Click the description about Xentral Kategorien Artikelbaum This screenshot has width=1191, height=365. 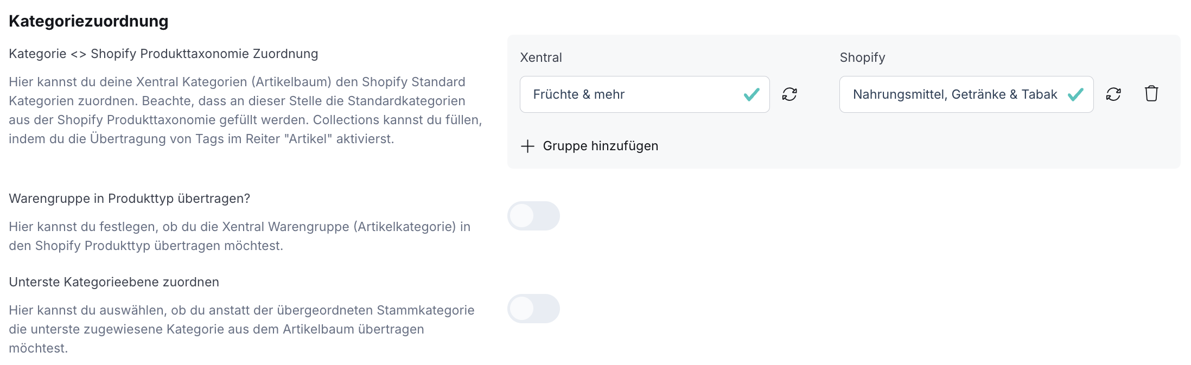coord(245,110)
